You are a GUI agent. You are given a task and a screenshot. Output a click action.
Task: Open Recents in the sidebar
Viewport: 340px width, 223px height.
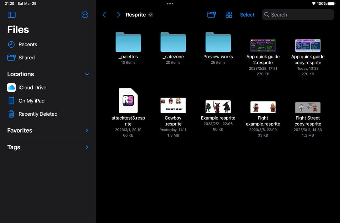click(28, 44)
